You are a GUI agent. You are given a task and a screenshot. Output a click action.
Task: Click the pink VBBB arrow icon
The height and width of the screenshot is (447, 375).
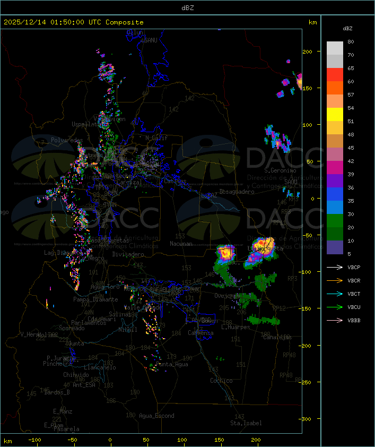click(335, 320)
